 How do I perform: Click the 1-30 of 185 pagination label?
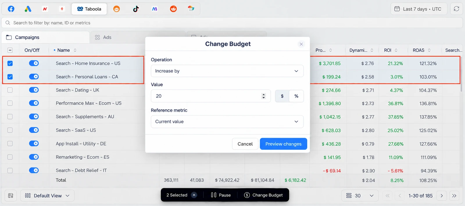(x=421, y=196)
